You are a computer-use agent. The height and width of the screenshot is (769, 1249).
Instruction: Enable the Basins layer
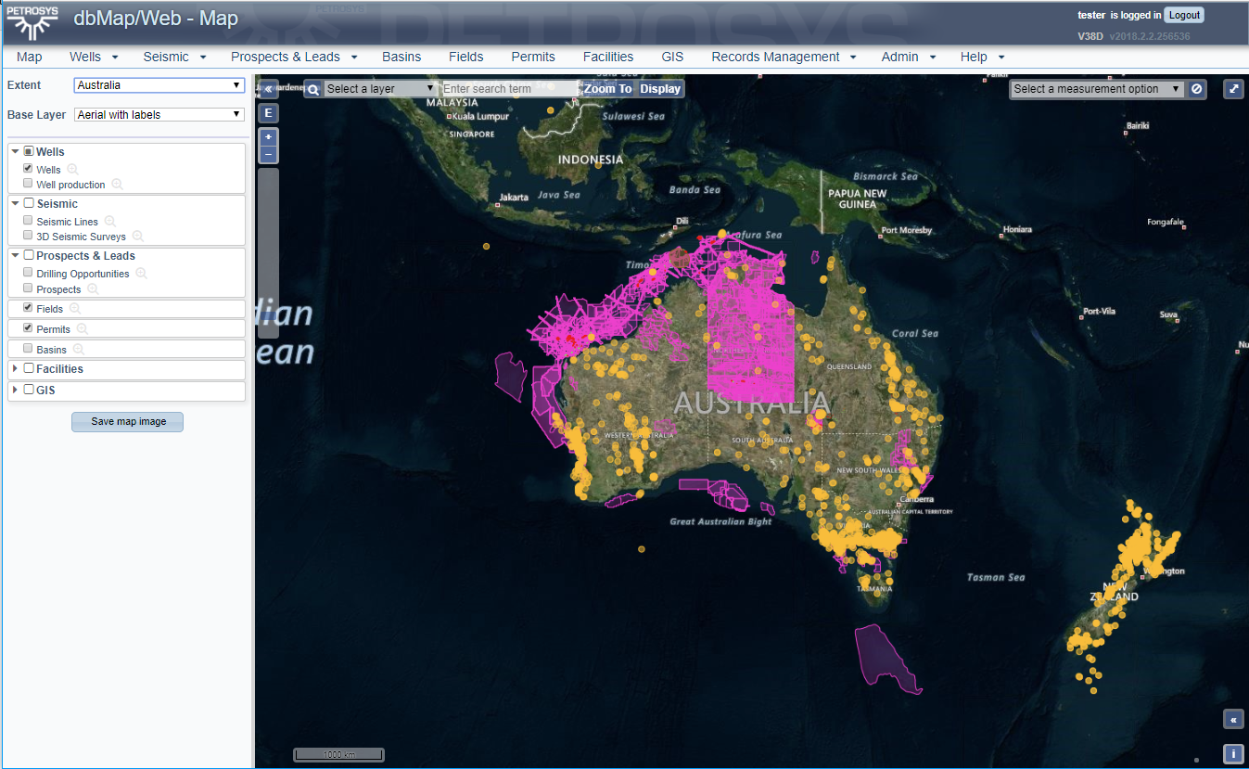click(28, 349)
